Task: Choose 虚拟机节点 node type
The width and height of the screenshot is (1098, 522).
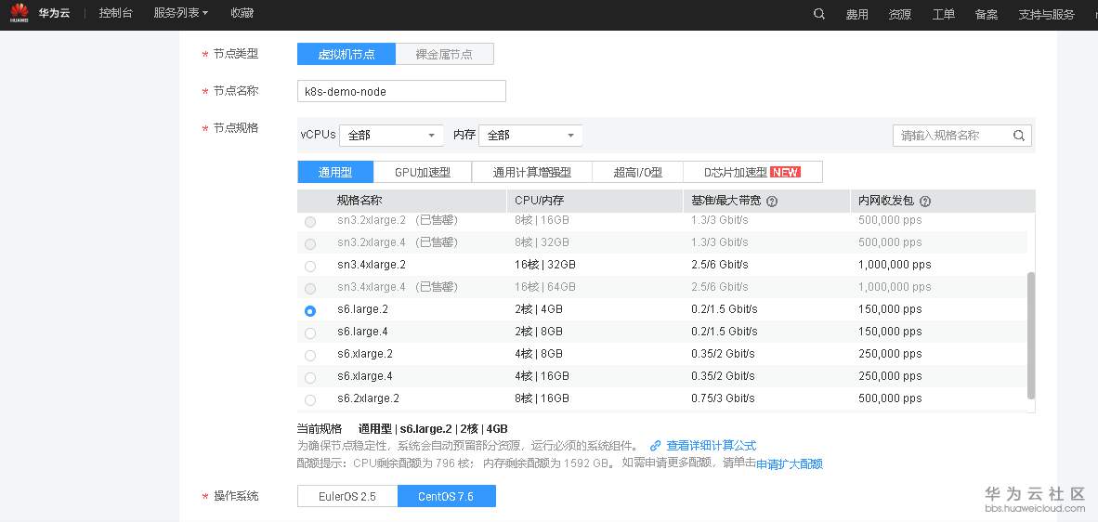Action: tap(346, 54)
